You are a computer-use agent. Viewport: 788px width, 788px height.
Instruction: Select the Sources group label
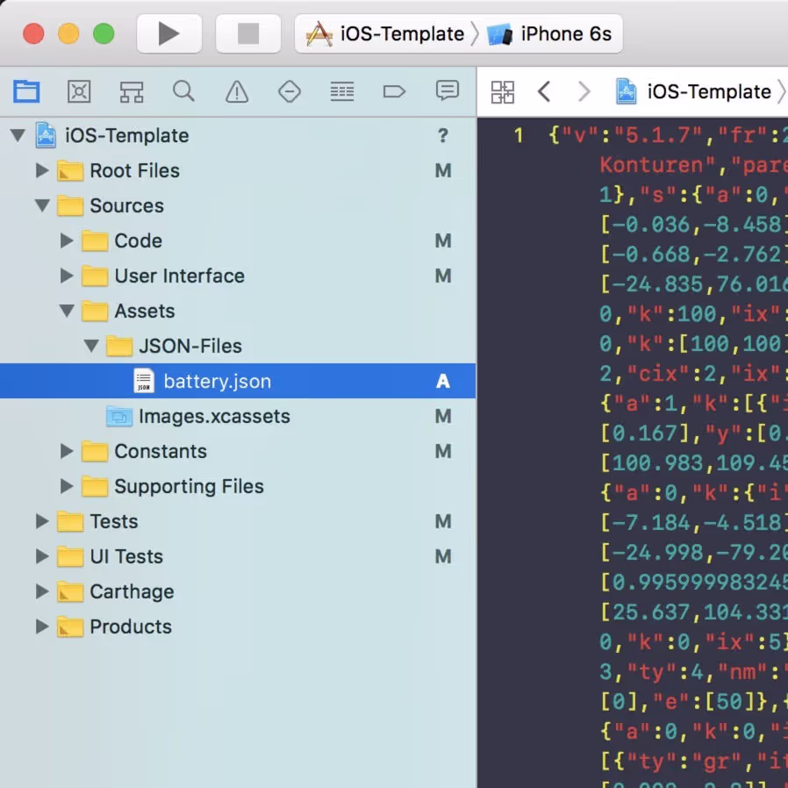(x=126, y=205)
